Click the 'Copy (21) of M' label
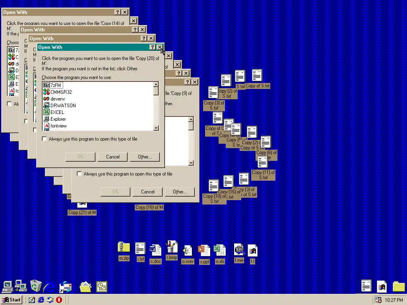407x305 pixels. tap(82, 212)
